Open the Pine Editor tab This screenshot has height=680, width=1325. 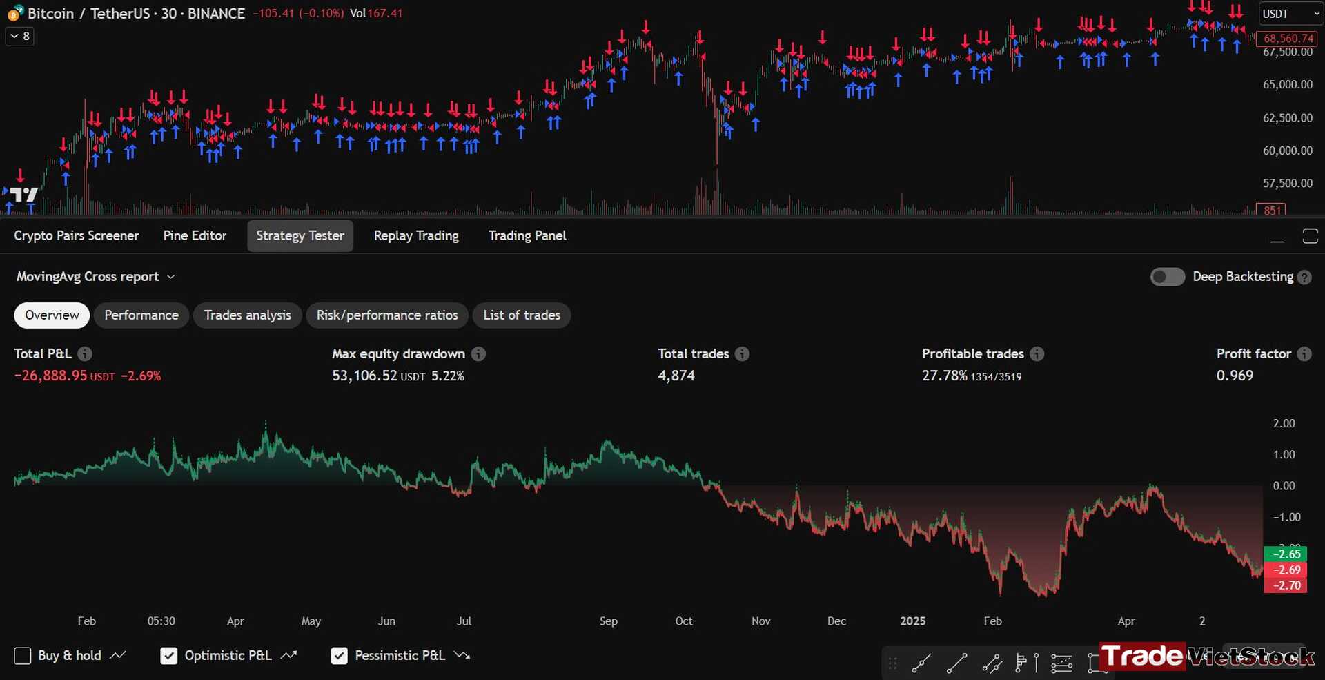click(x=195, y=235)
